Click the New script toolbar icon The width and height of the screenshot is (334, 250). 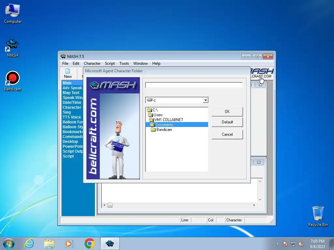point(68,73)
